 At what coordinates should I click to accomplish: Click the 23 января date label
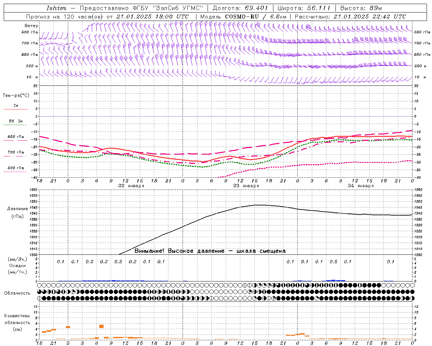click(x=246, y=186)
